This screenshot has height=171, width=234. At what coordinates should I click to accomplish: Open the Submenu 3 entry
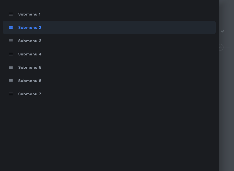point(30,41)
